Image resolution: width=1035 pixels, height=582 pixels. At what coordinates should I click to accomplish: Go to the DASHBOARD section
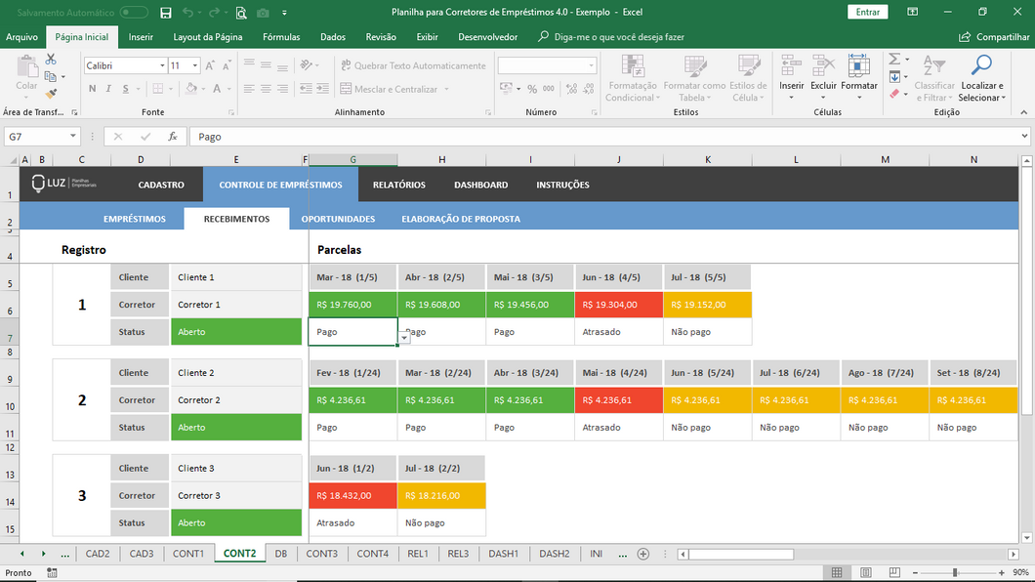481,185
